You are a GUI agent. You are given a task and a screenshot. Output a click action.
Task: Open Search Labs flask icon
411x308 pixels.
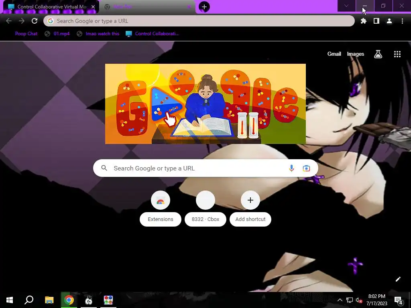[378, 54]
